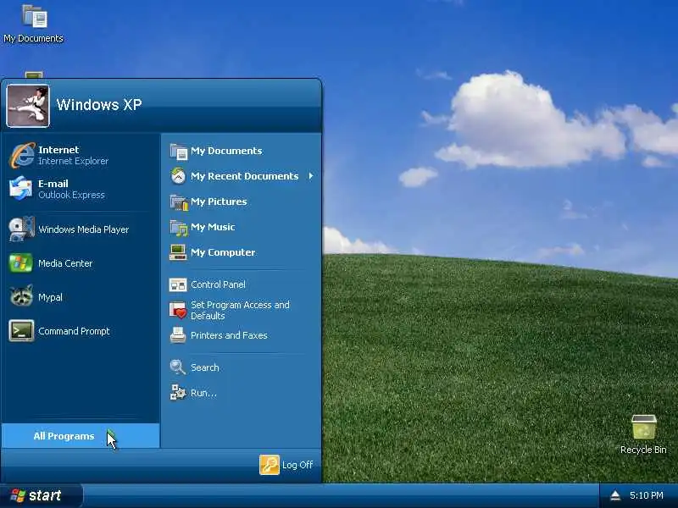Open Media Center icon
The height and width of the screenshot is (508, 678).
click(x=20, y=263)
